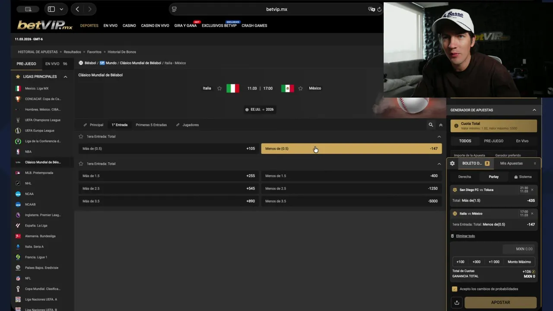Select the Más de 1.5 +255 odds

168,176
